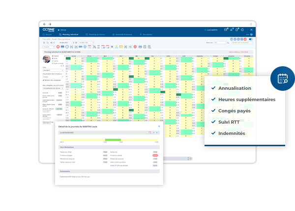Click the employee person icon in toolbar

tap(117, 47)
